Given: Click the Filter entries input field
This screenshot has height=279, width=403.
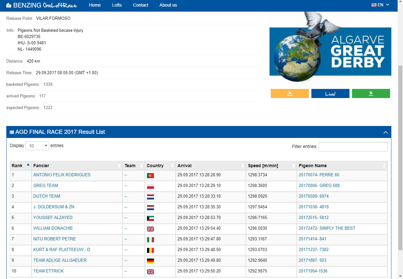Looking at the screenshot, I should [353, 147].
